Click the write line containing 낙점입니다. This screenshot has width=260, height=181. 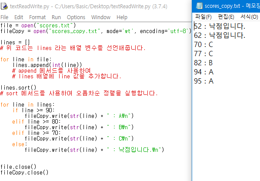[94, 150]
